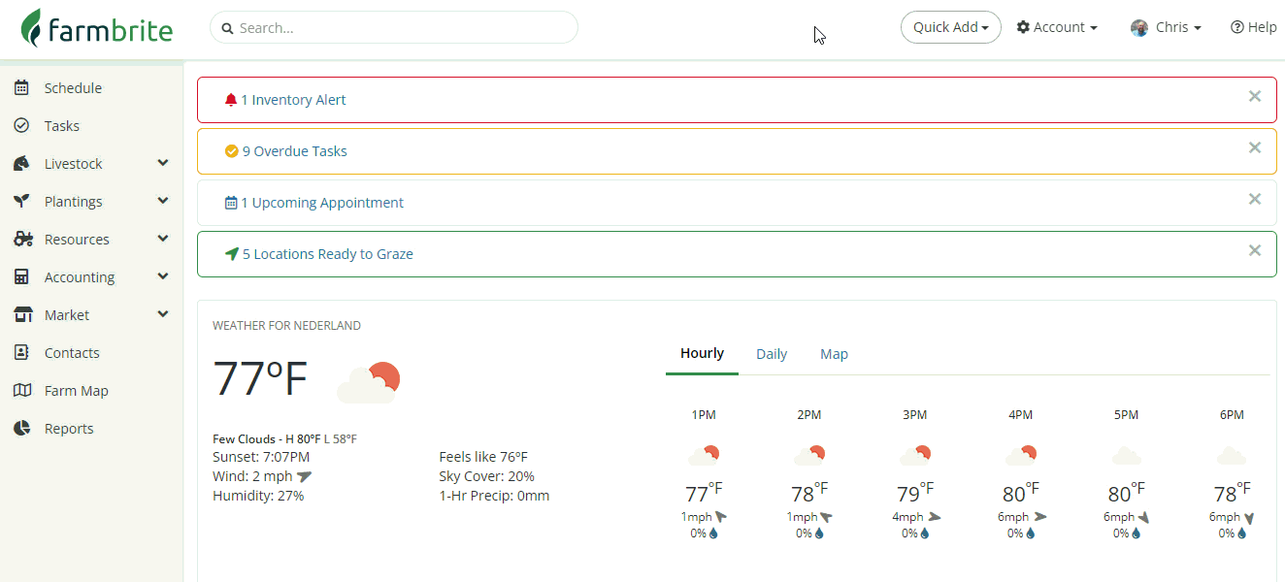The image size is (1285, 582).
Task: Click the Farm Map icon
Action: point(21,391)
